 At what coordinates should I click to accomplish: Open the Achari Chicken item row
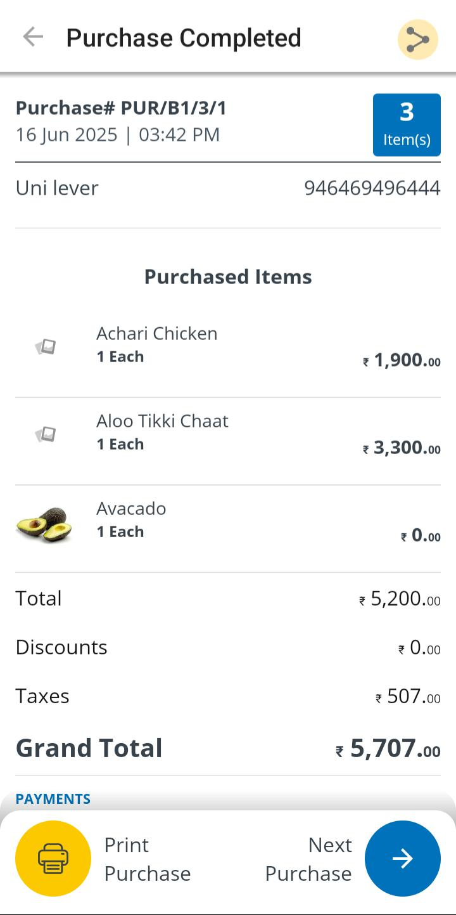[x=228, y=347]
